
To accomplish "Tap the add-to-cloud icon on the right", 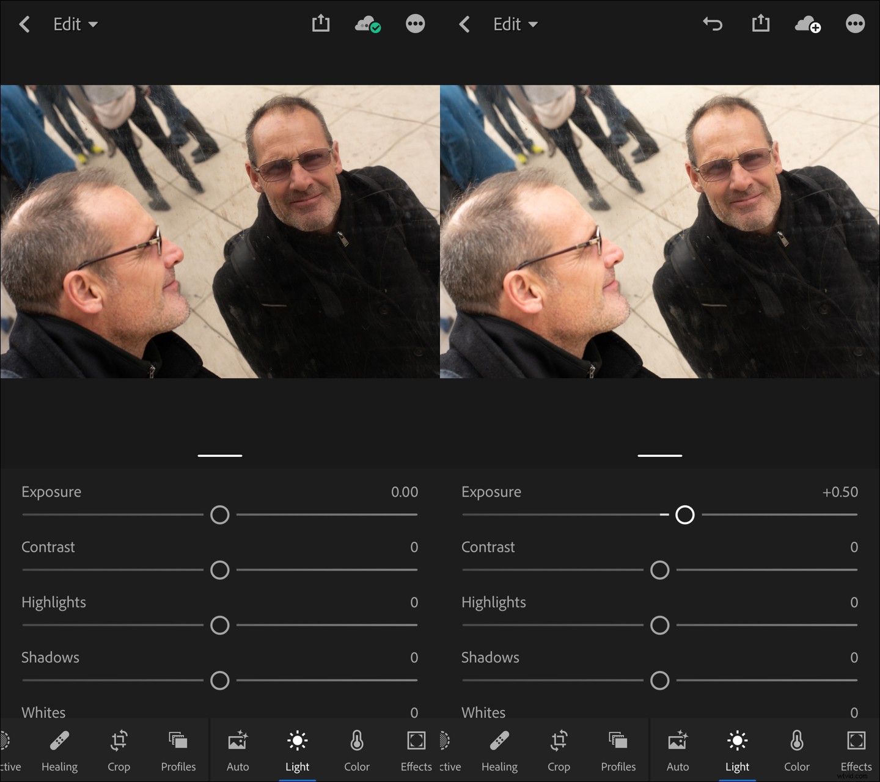I will tap(808, 24).
